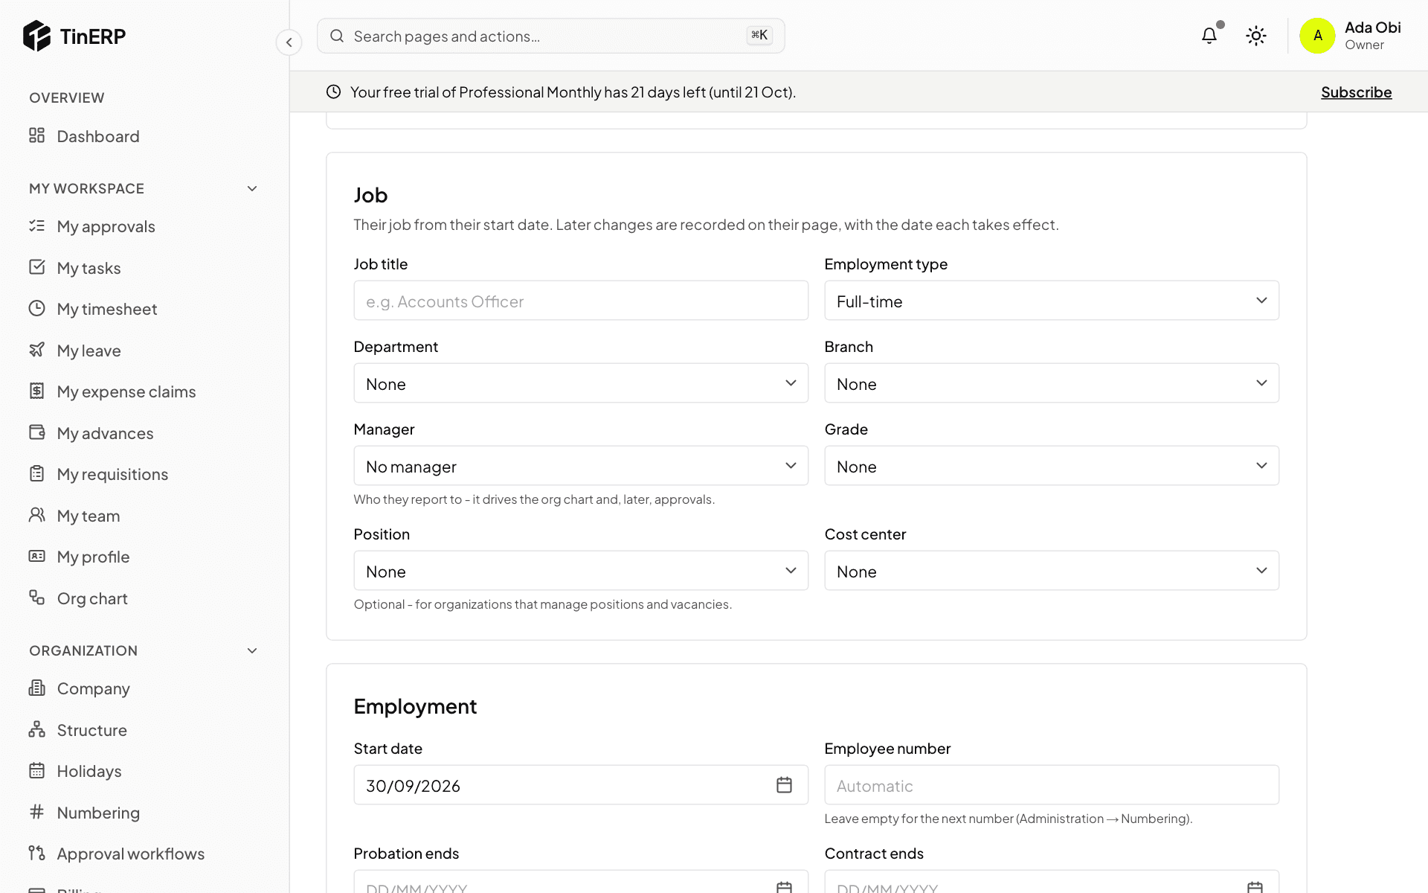Focus the Job title input field
Image resolution: width=1428 pixels, height=893 pixels.
[581, 301]
